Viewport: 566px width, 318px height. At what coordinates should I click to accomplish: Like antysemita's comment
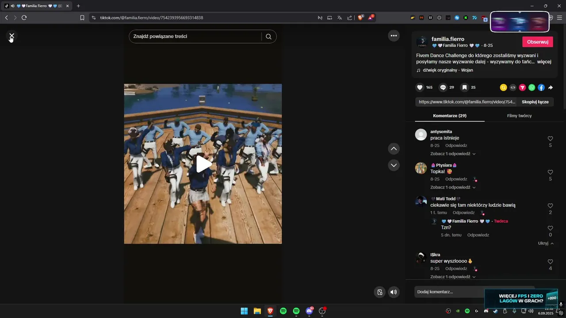coord(551,139)
